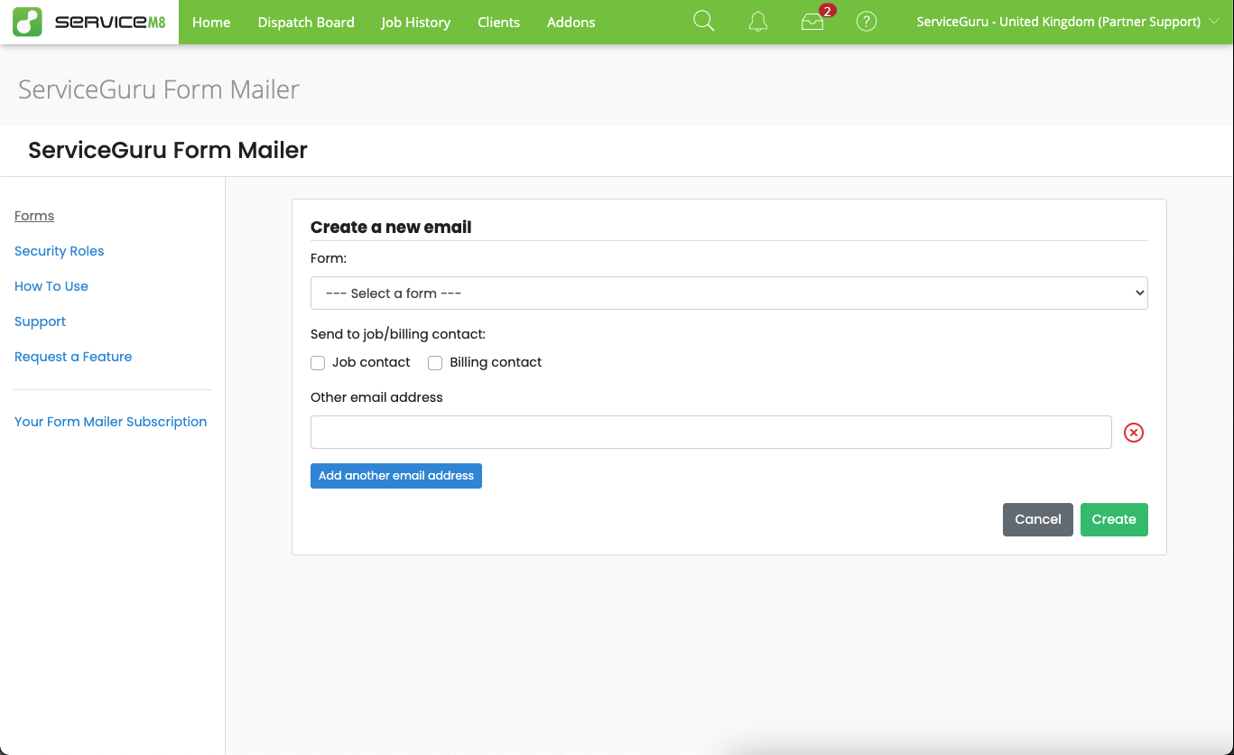Open the Forms sidebar link

(x=34, y=216)
